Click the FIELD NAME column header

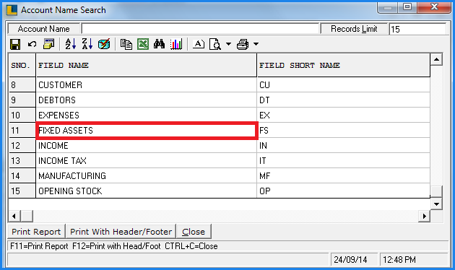pyautogui.click(x=146, y=65)
